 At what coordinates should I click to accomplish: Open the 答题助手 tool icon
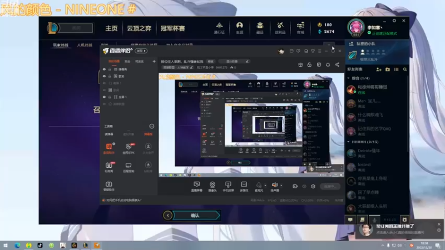tap(109, 186)
